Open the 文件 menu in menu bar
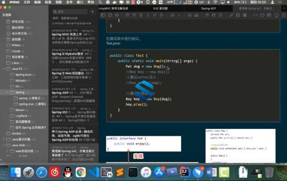Screen dimensions: 287x181 (x=27, y=2)
